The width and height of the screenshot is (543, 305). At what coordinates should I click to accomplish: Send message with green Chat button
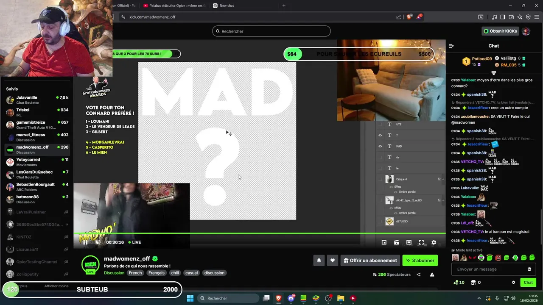(528, 283)
